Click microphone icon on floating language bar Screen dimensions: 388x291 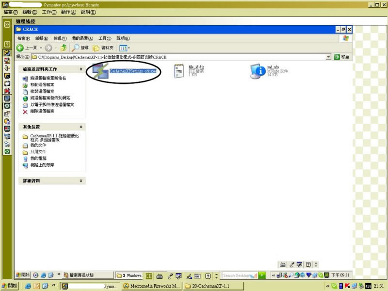click(x=292, y=265)
